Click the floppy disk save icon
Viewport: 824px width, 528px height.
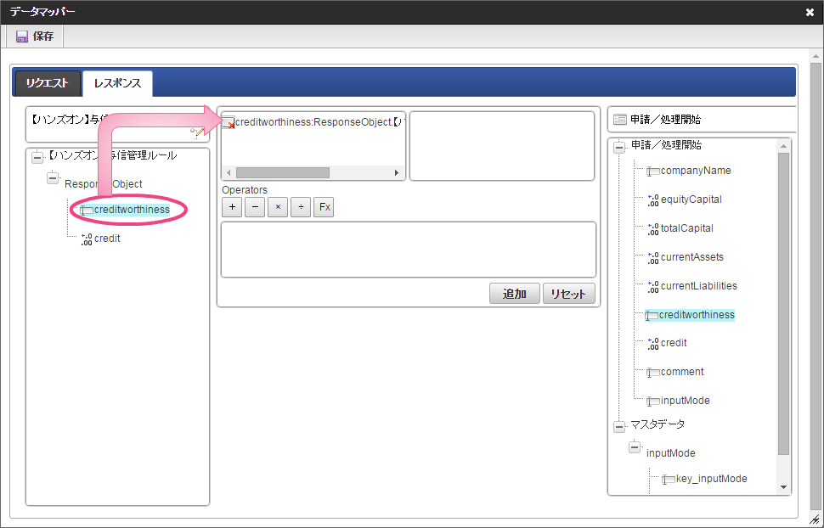pyautogui.click(x=22, y=37)
